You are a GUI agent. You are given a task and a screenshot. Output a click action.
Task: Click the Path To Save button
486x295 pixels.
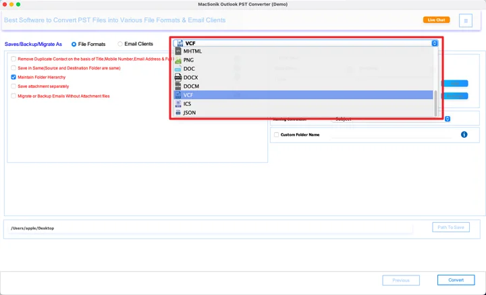point(451,227)
